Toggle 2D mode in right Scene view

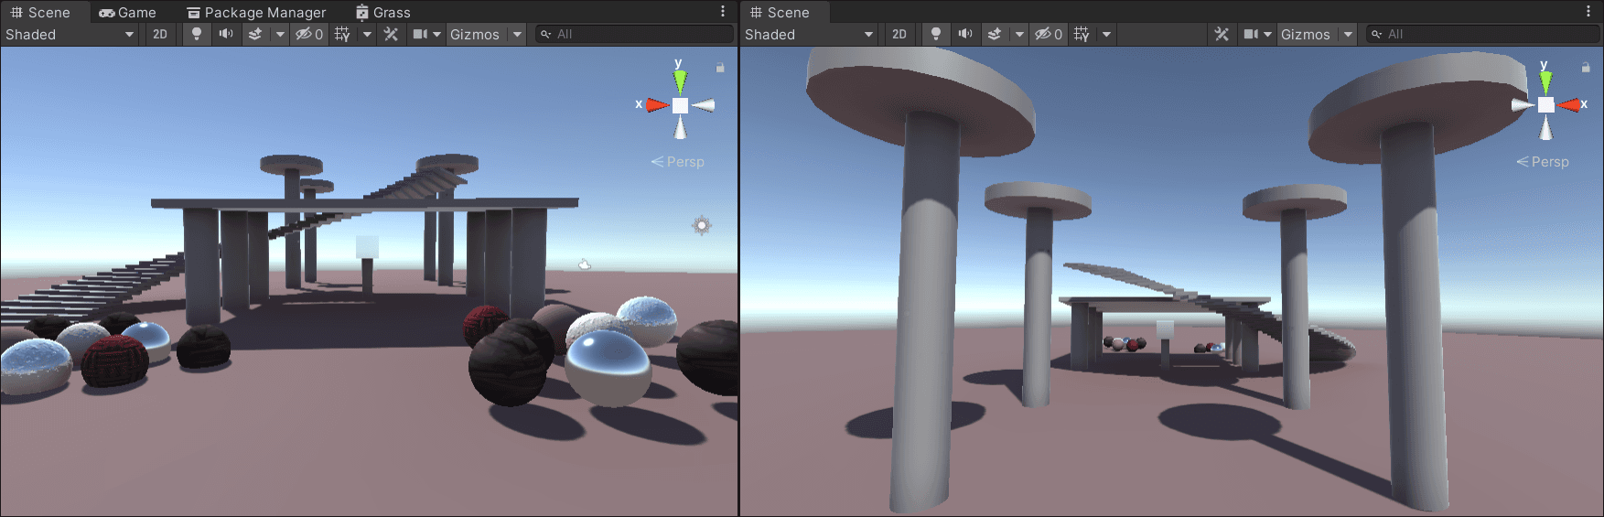(x=899, y=34)
